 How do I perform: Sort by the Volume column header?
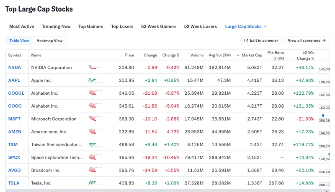coord(197,55)
